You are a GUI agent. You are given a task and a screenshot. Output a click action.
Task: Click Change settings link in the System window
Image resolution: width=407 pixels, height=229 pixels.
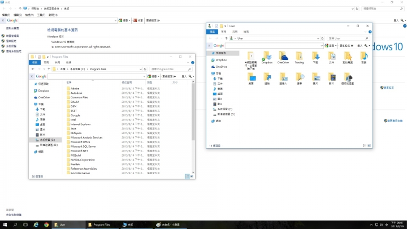click(387, 88)
